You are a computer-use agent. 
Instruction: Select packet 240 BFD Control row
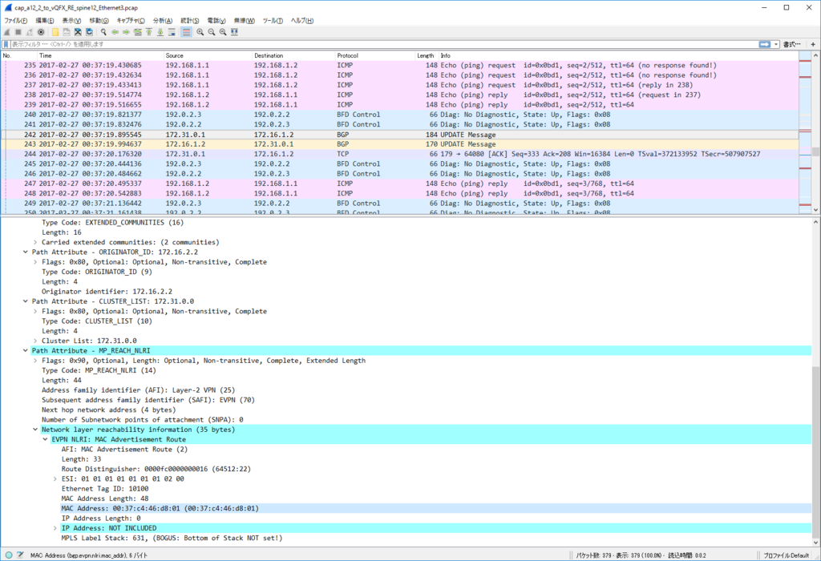pyautogui.click(x=400, y=115)
